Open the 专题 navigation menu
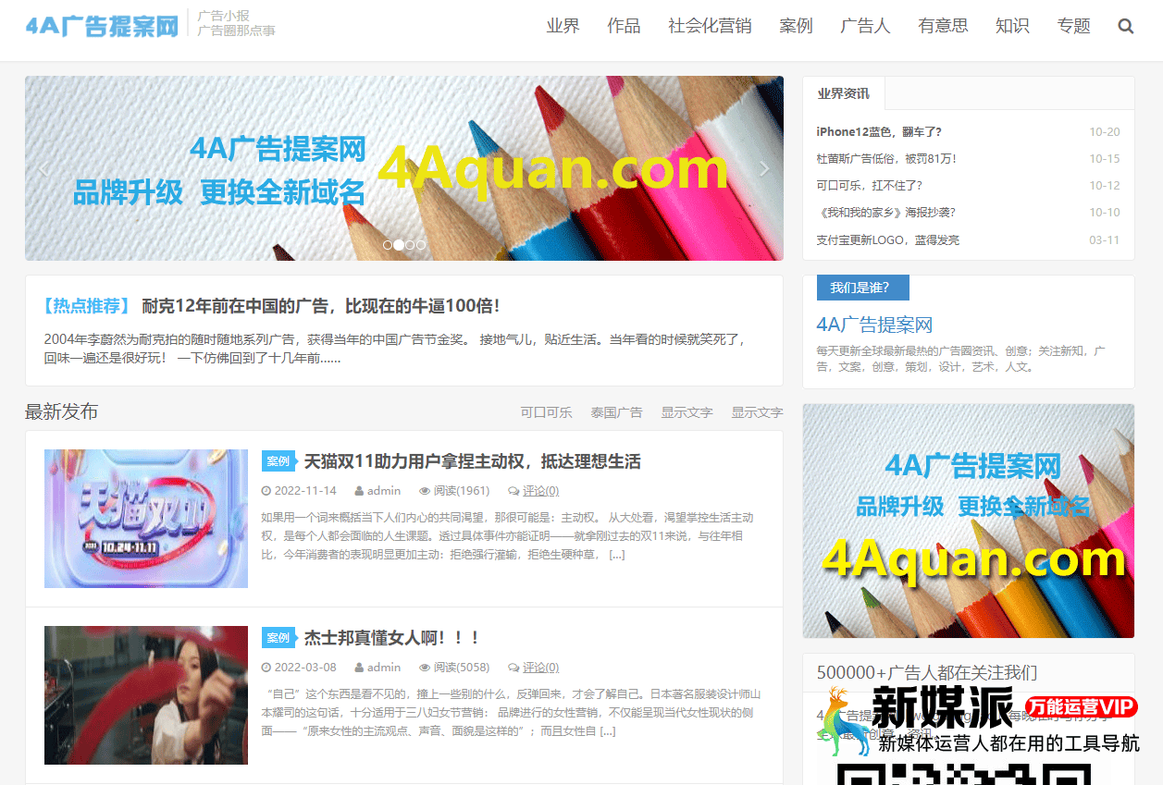Screen dimensions: 1163x785 pyautogui.click(x=1073, y=26)
